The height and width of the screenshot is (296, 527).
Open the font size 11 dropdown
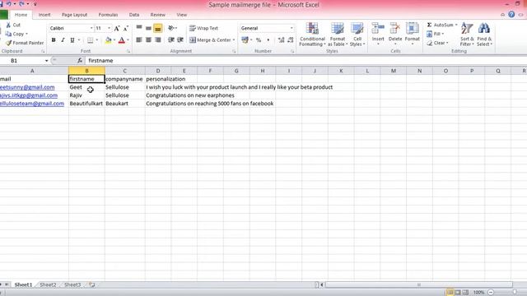[x=109, y=28]
